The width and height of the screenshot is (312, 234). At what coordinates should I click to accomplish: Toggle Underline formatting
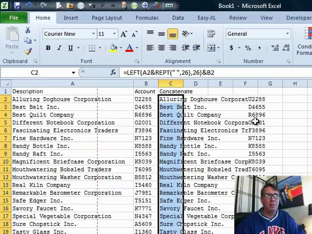pyautogui.click(x=71, y=48)
